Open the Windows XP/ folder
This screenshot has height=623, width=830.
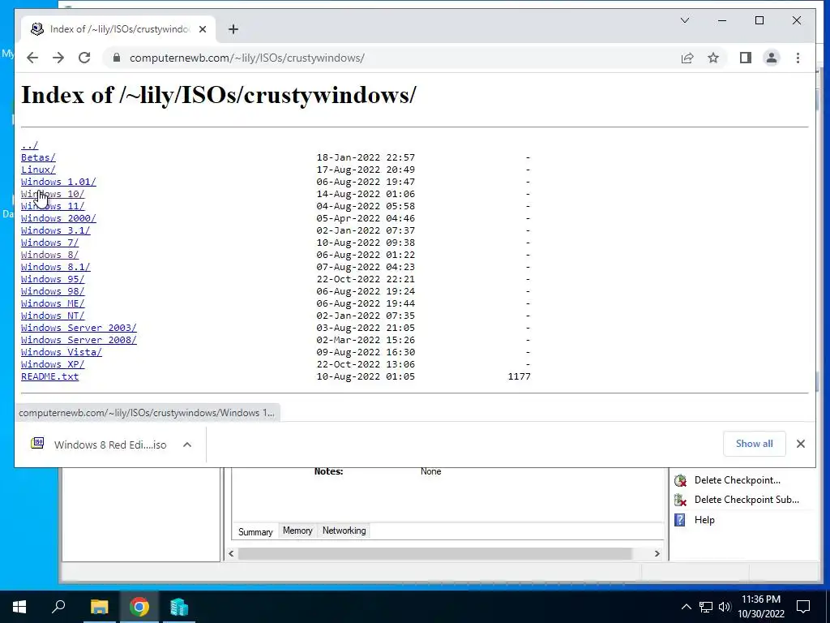(53, 364)
